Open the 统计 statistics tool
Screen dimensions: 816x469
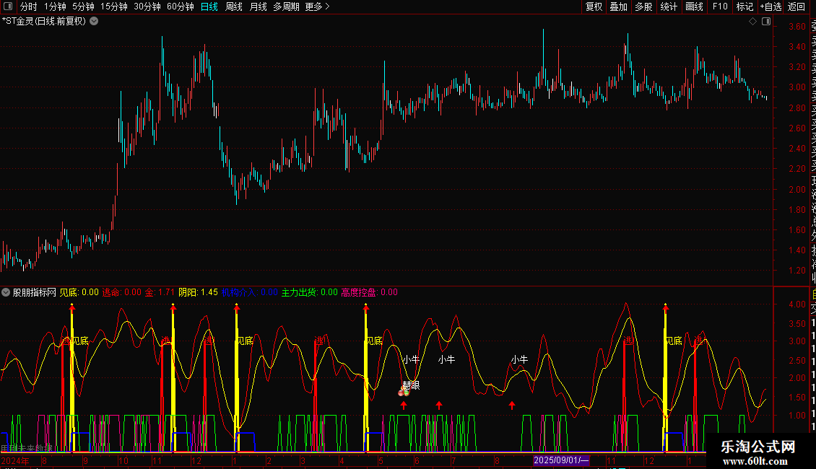click(669, 6)
